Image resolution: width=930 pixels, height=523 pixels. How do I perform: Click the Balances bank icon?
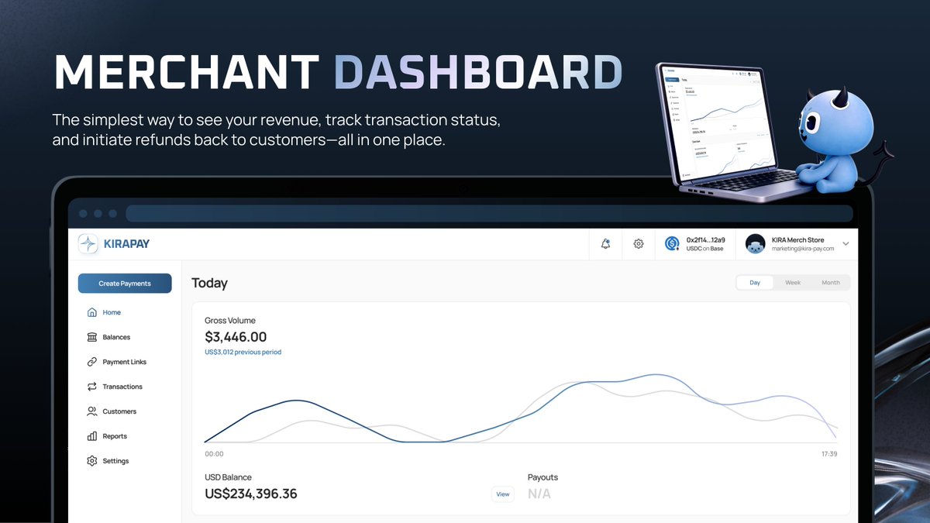coord(92,337)
